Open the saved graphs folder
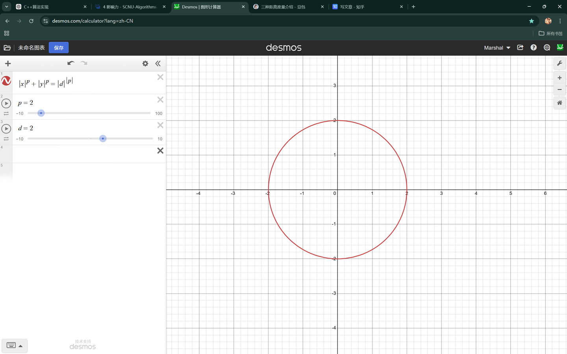567x354 pixels. pyautogui.click(x=7, y=48)
